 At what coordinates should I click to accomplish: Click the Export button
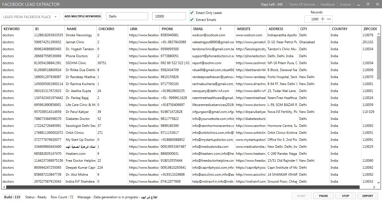click(x=368, y=196)
